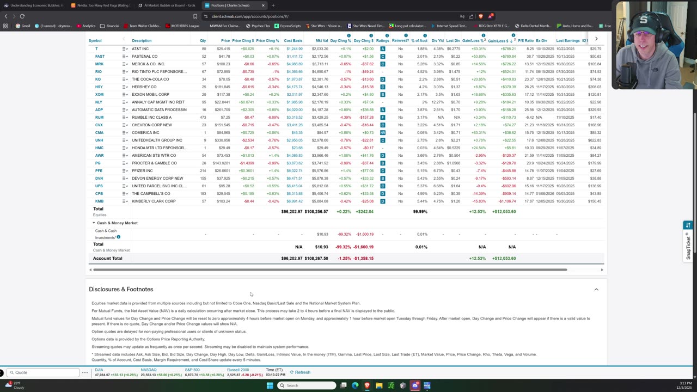Open the XOM symbol link
697x392 pixels.
(x=99, y=95)
